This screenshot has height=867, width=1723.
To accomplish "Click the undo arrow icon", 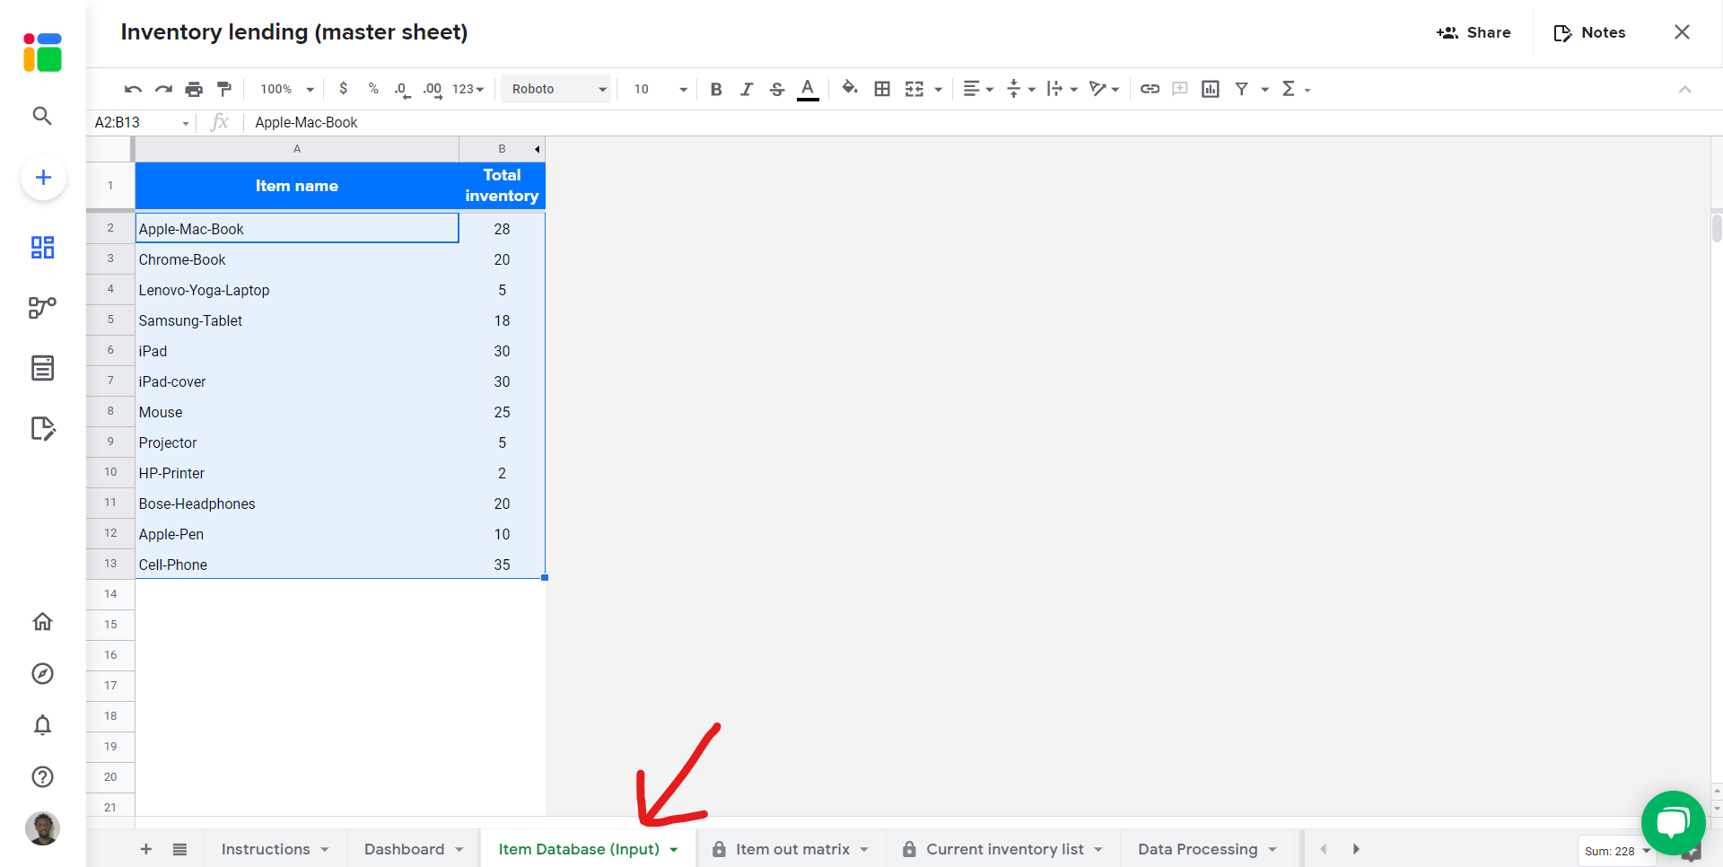I will [133, 89].
